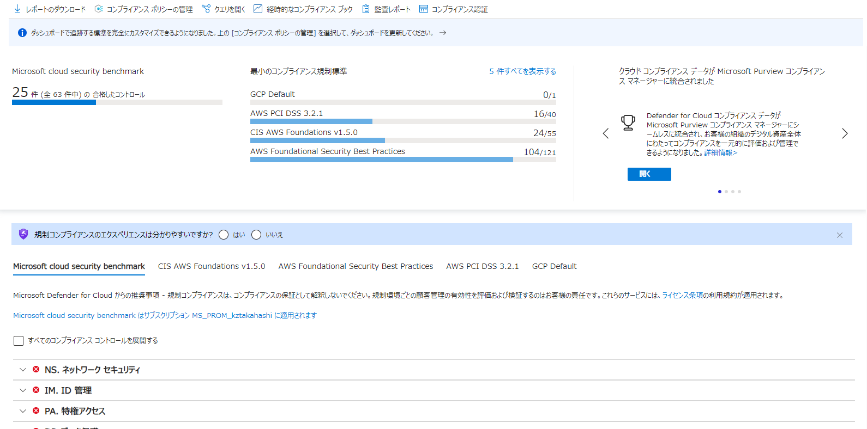Click the AWS Foundational Security Best Practices standard name
Screen dimensions: 867x429
coord(328,151)
